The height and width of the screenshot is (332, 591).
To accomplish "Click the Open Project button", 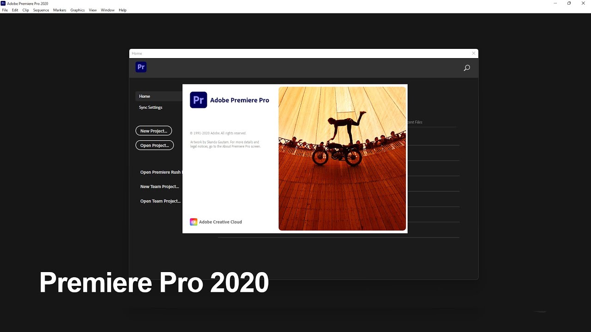I will [x=155, y=145].
